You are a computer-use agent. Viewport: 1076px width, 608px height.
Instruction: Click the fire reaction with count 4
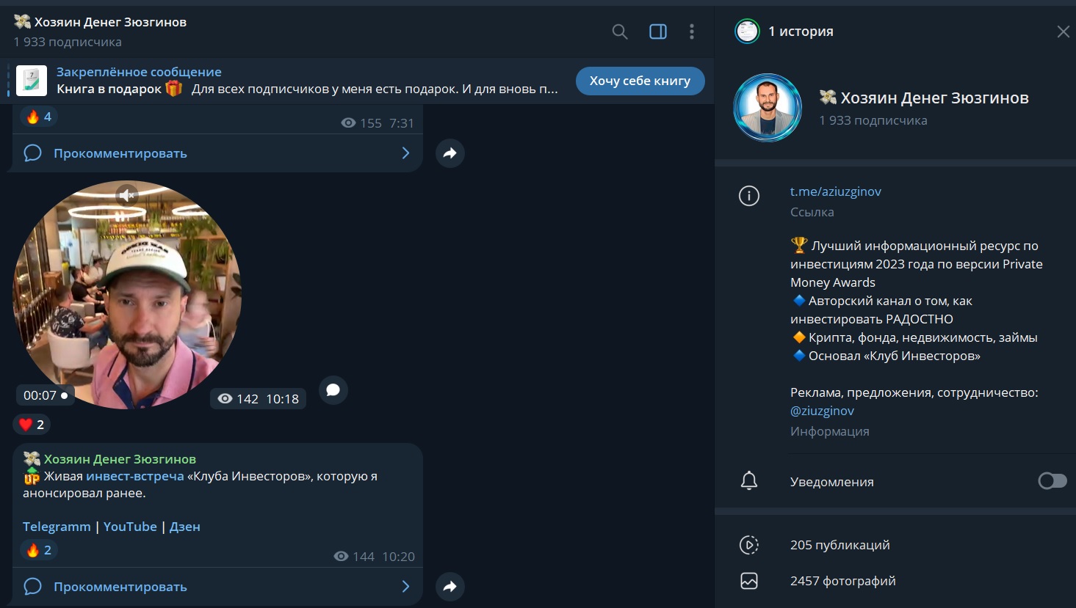coord(39,117)
